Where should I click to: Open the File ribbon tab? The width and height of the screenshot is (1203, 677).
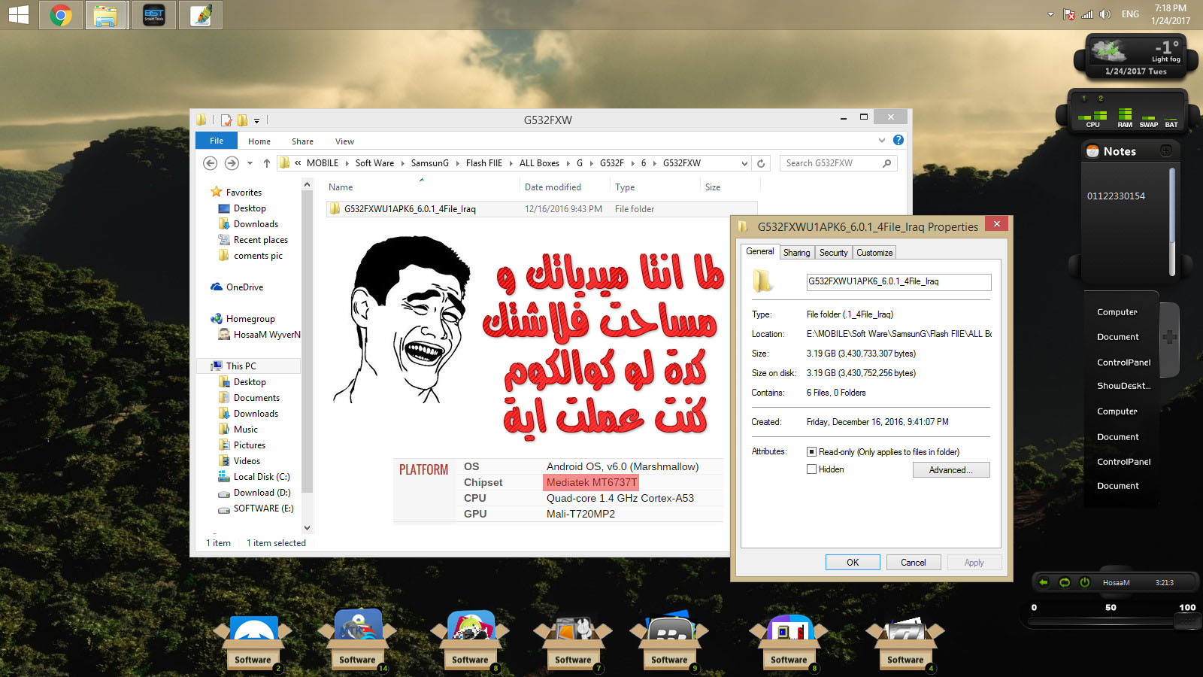[217, 141]
